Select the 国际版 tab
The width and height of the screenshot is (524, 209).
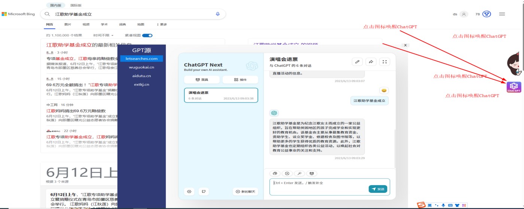point(76,5)
